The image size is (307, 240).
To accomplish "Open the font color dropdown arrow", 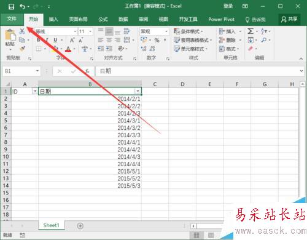I will pos(74,49).
